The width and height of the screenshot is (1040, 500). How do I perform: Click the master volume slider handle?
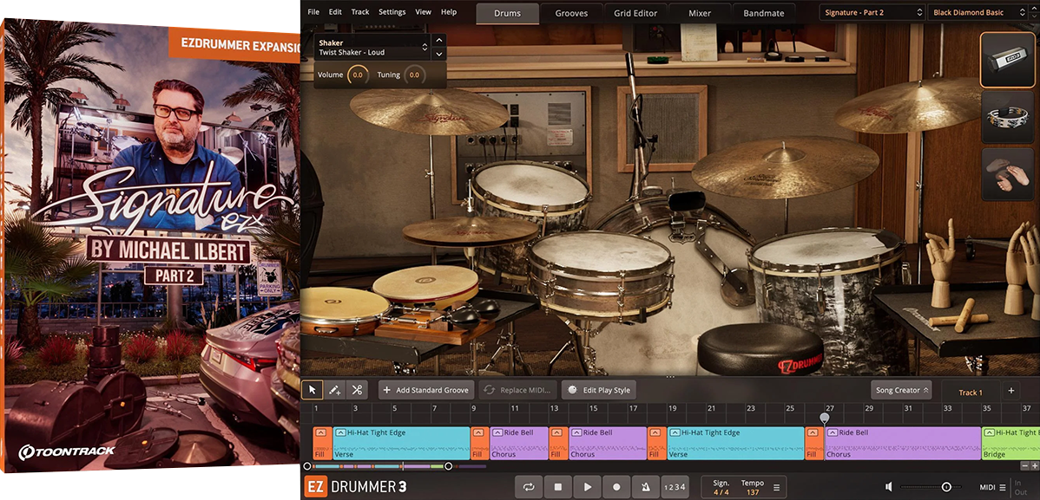click(946, 487)
